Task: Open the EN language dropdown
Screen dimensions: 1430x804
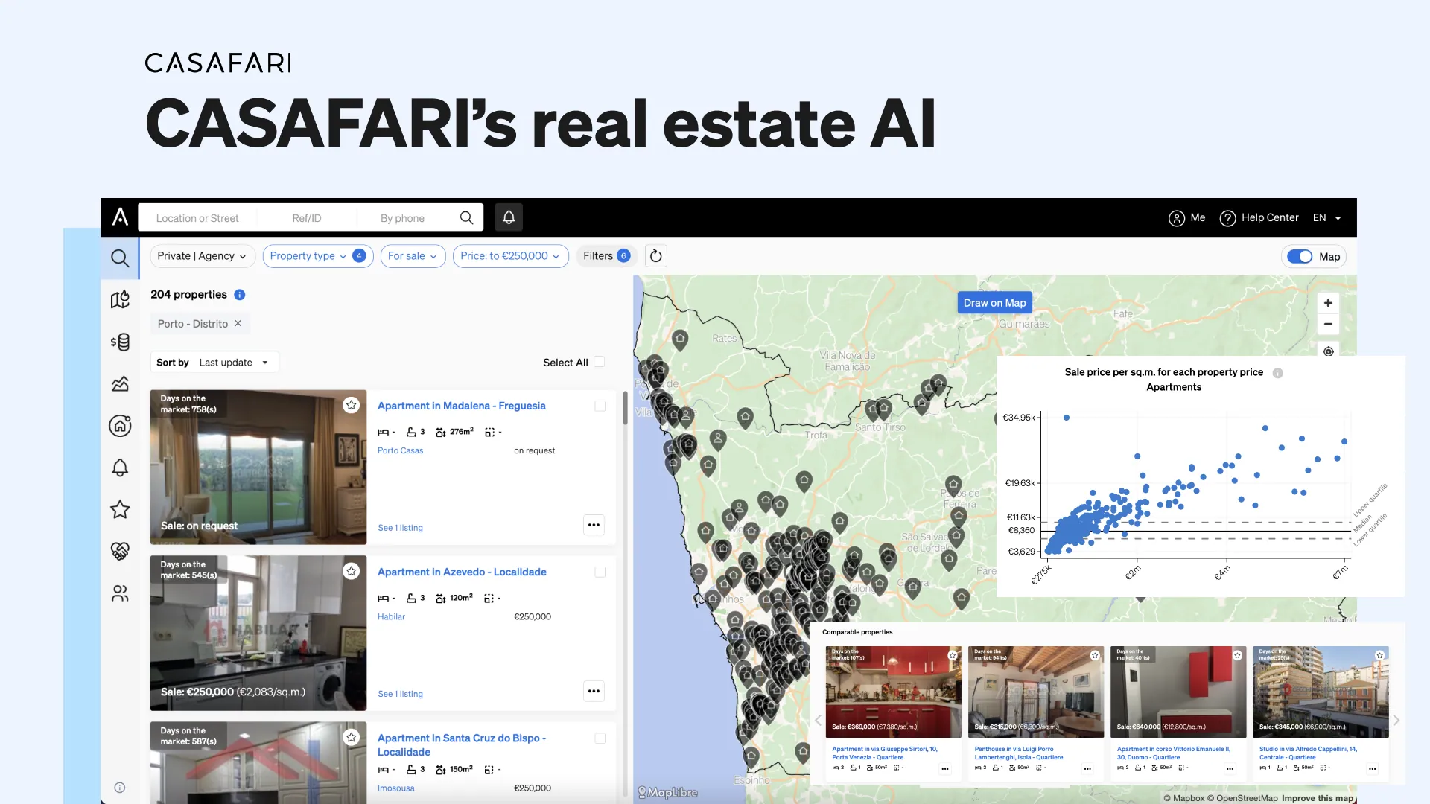Action: click(x=1327, y=218)
